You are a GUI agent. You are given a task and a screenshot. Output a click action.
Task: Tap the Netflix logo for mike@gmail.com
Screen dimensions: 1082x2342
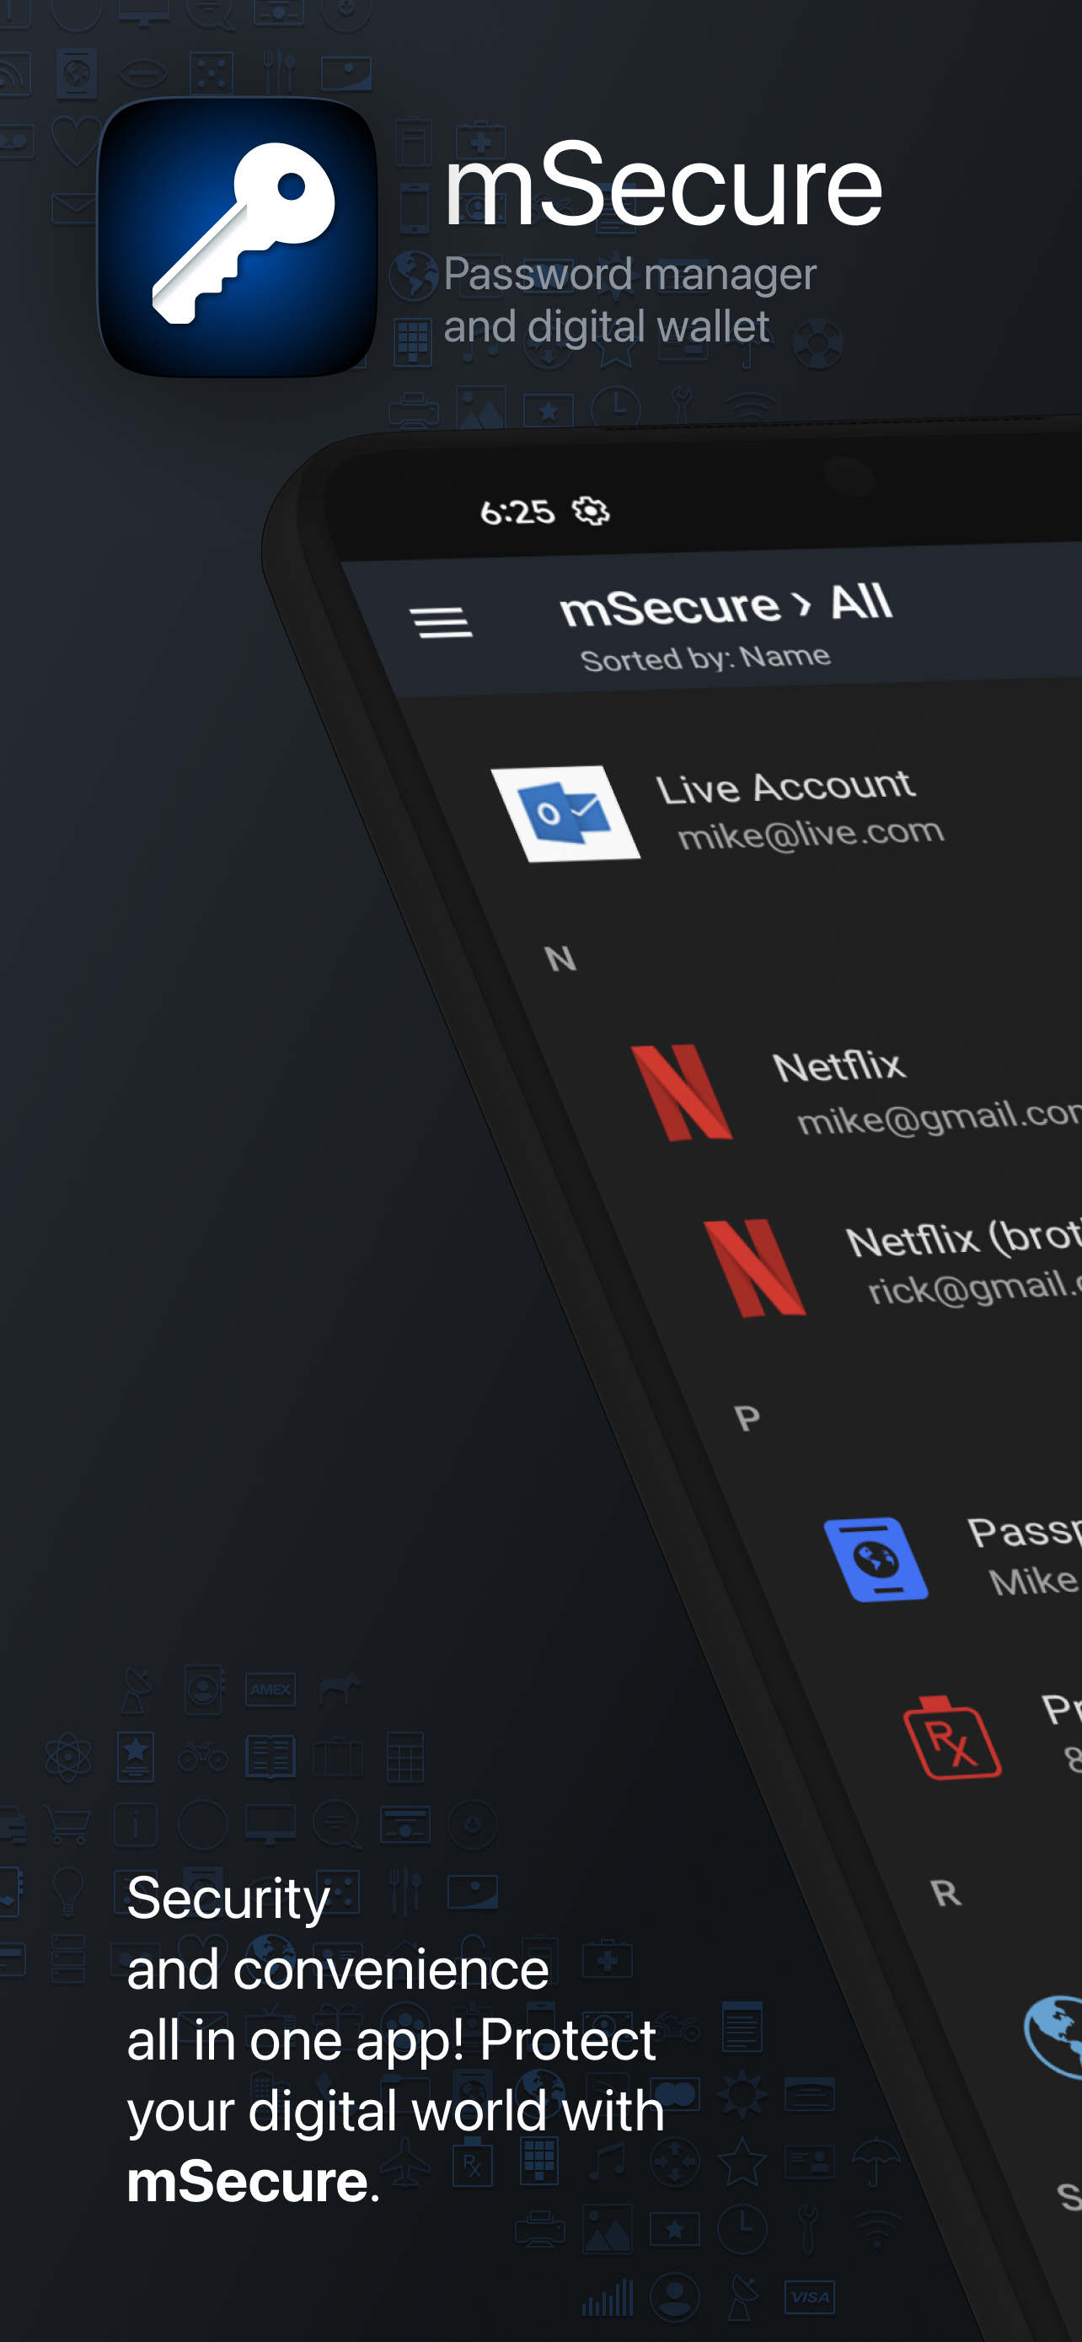pyautogui.click(x=682, y=1091)
